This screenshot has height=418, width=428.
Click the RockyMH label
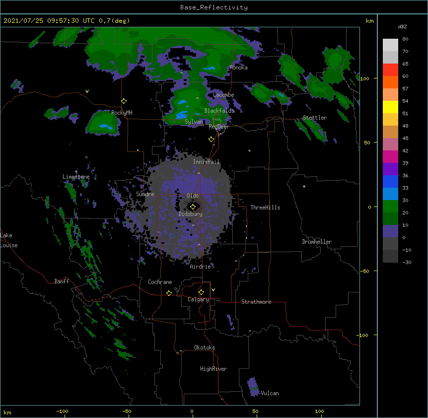122,112
